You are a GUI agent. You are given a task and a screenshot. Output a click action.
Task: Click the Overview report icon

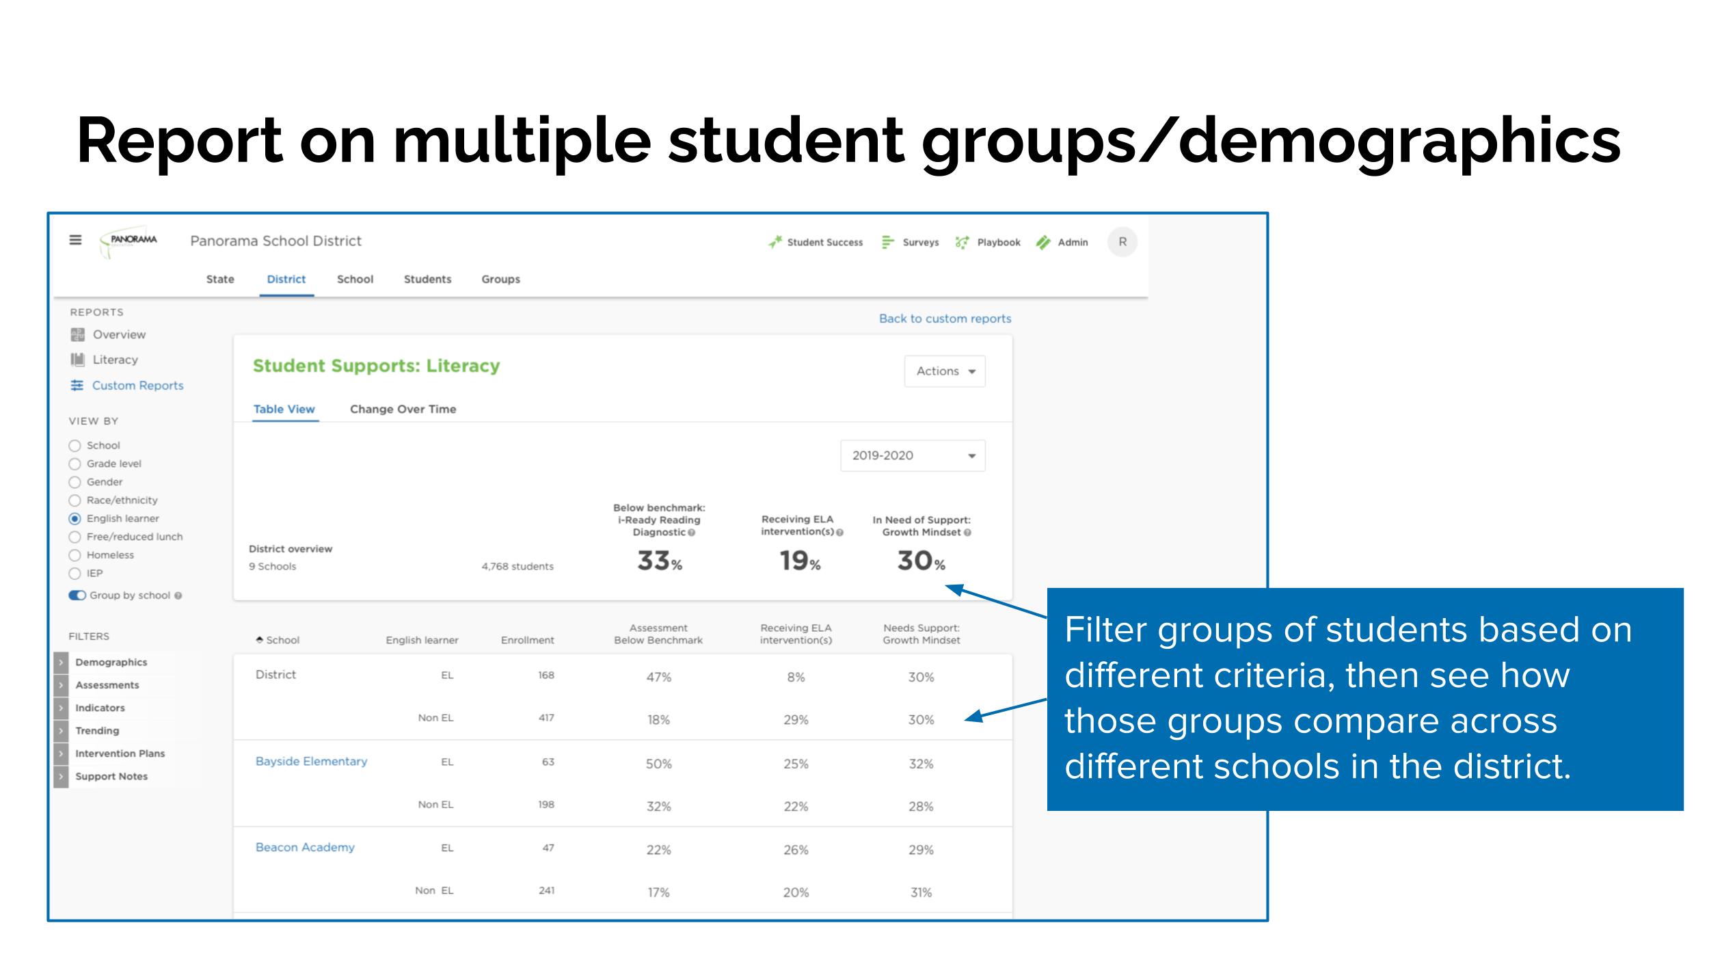[78, 334]
